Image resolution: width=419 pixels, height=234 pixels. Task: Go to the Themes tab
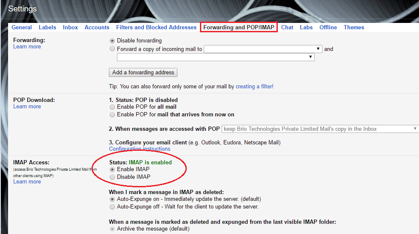354,27
